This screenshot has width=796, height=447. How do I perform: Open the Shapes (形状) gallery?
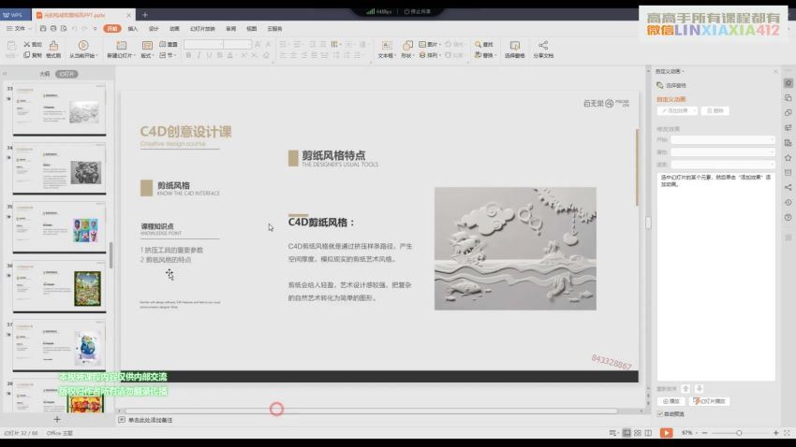[407, 50]
